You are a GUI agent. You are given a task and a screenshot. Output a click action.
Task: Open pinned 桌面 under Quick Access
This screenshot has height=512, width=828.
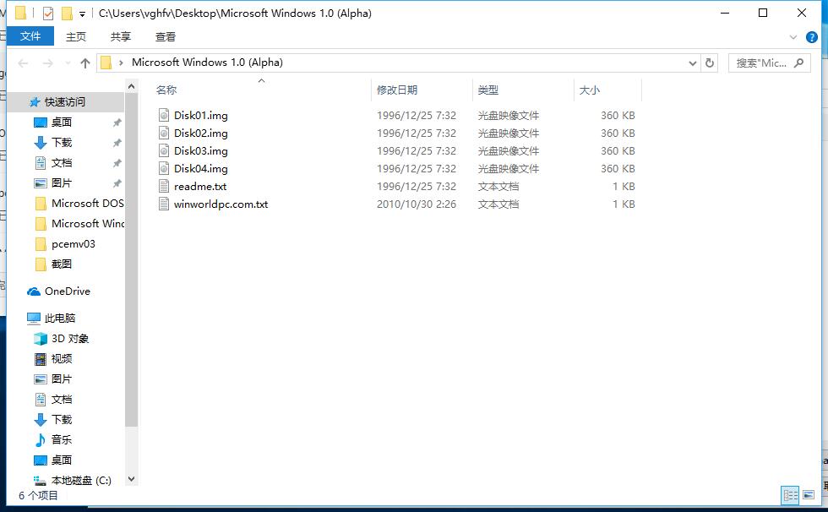[x=62, y=123]
